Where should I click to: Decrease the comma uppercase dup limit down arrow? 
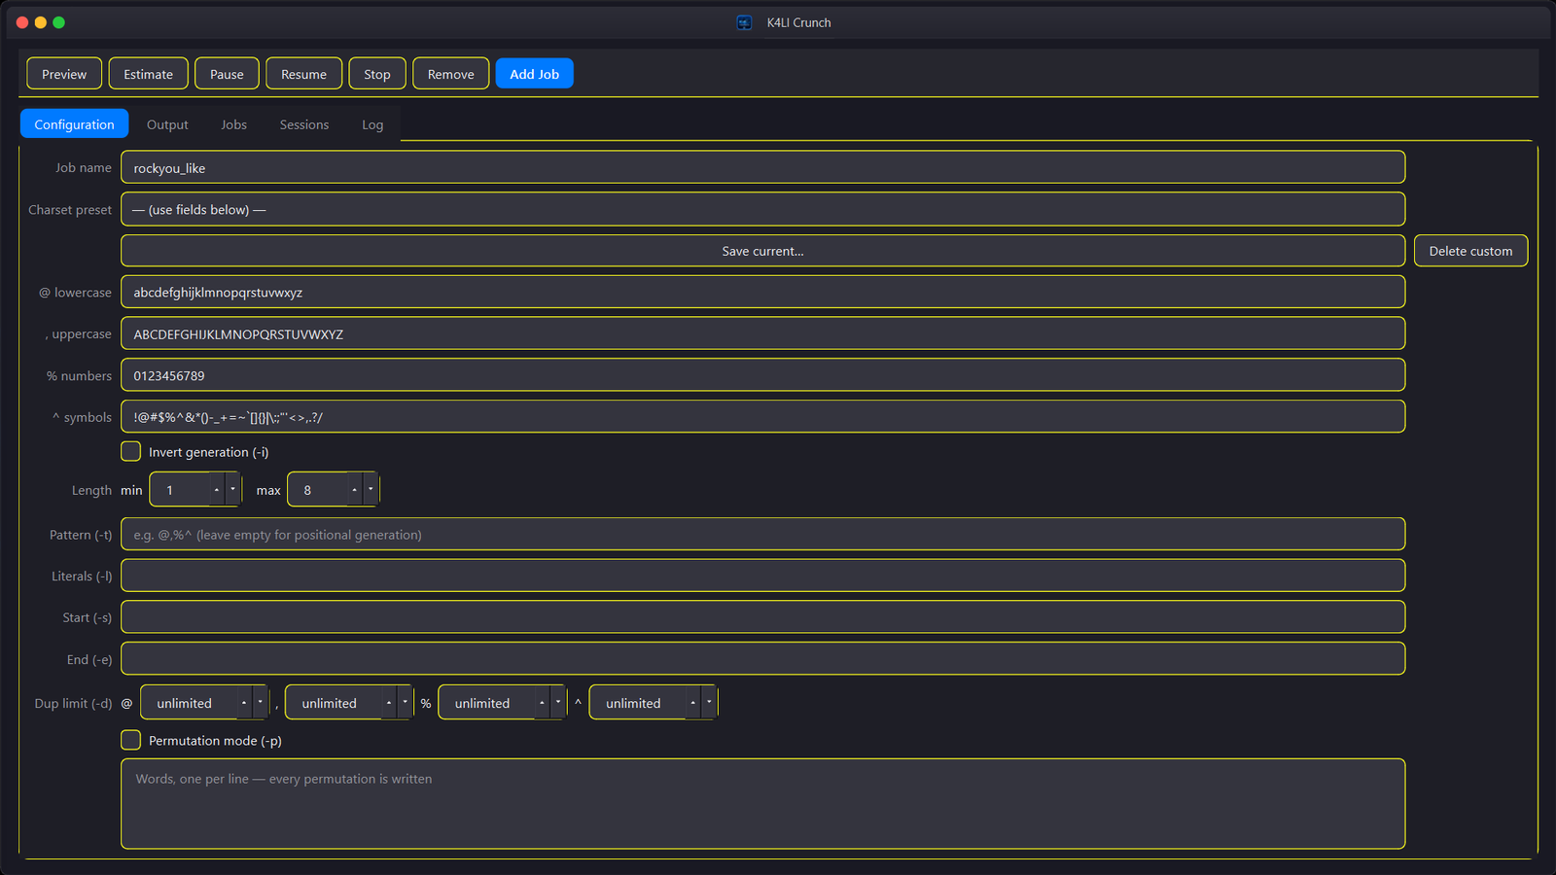coord(405,703)
